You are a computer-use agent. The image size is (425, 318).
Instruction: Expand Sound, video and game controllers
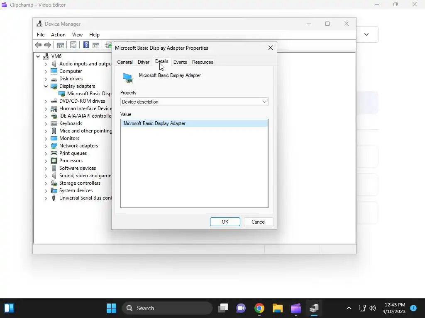coord(46,176)
